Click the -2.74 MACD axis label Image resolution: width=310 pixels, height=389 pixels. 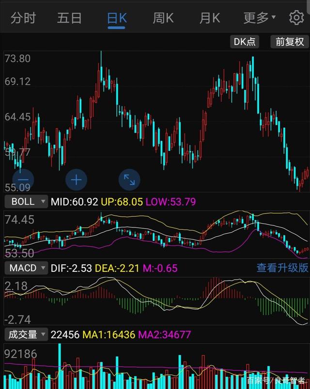click(17, 319)
